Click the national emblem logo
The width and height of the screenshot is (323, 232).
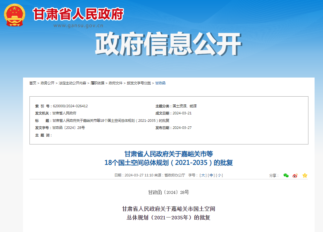[x=14, y=15]
